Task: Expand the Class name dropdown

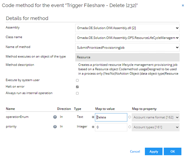Action: 127,38
